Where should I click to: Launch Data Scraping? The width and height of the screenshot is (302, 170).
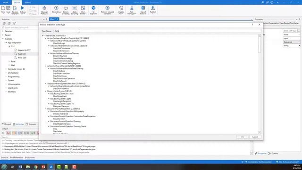75,10
